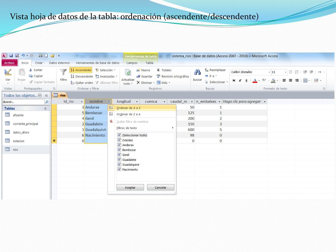Toggle the (Vacías) checkbox

(x=119, y=140)
